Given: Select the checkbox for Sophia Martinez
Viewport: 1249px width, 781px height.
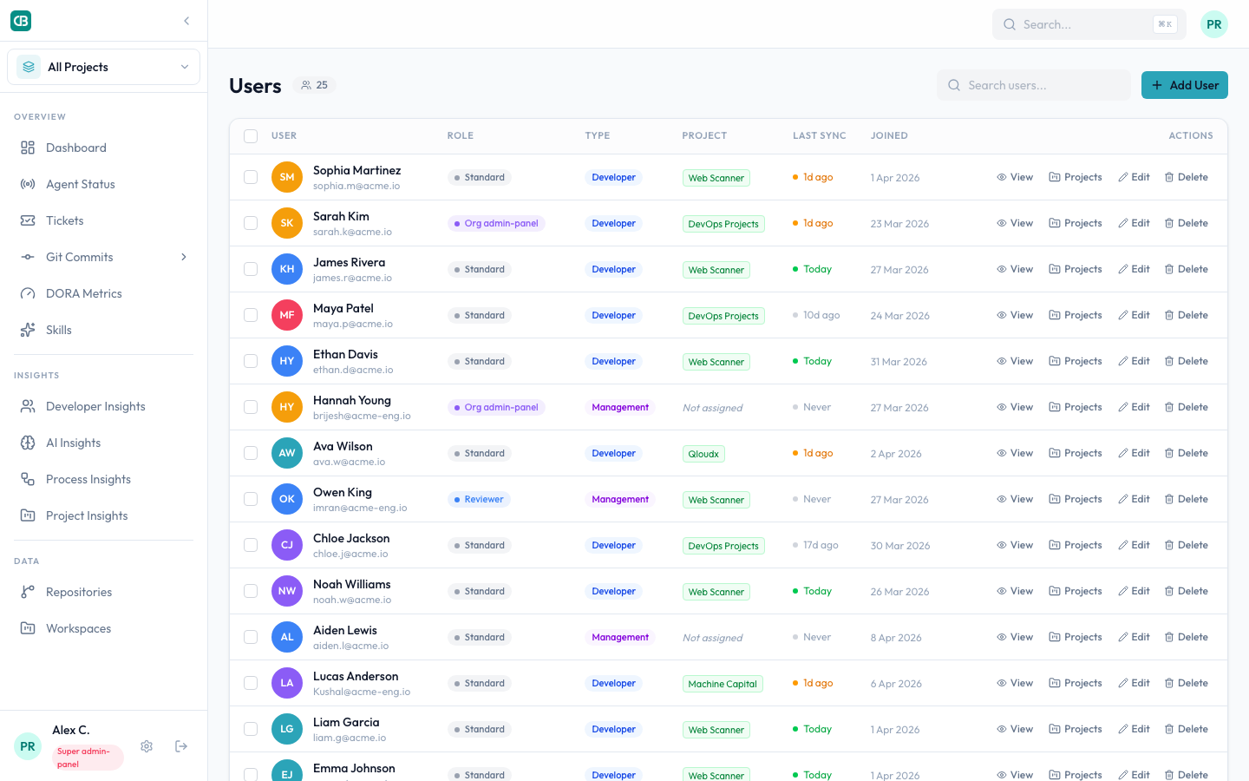Looking at the screenshot, I should click(x=251, y=177).
